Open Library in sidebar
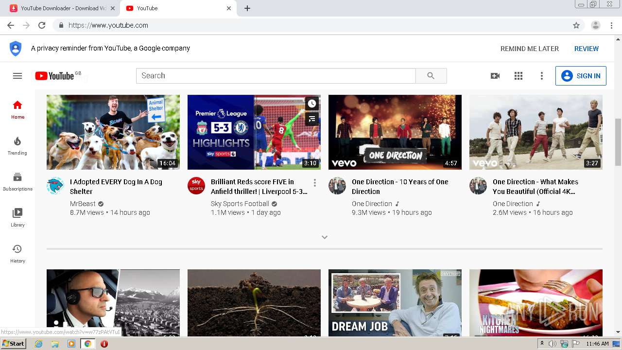This screenshot has width=622, height=350. pyautogui.click(x=17, y=218)
